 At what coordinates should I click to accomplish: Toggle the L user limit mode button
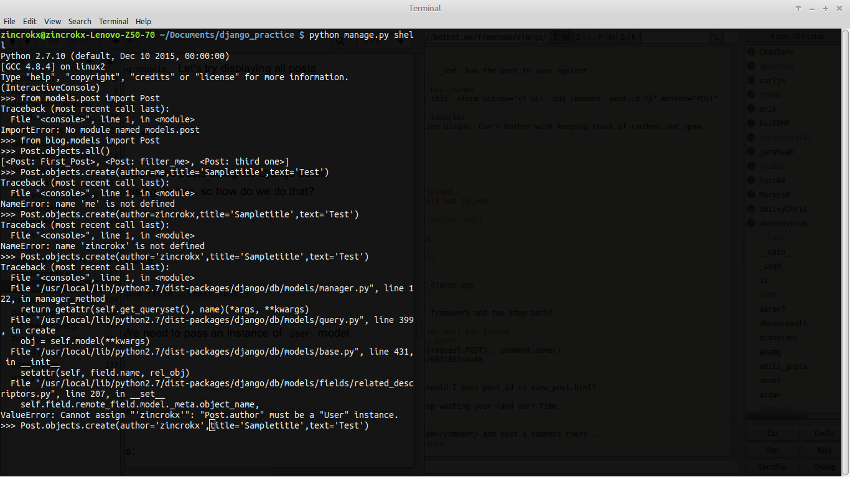pyautogui.click(x=717, y=37)
